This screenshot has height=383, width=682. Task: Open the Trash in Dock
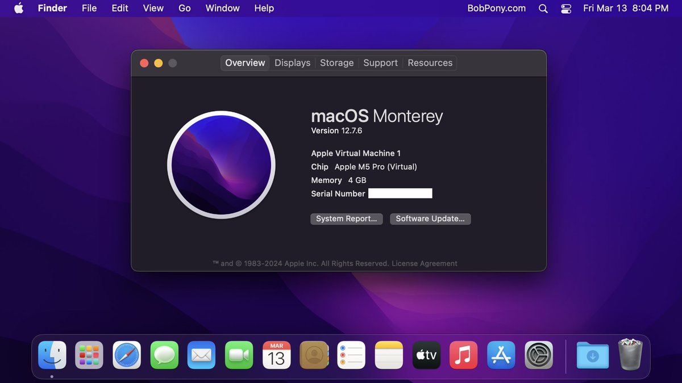point(630,355)
